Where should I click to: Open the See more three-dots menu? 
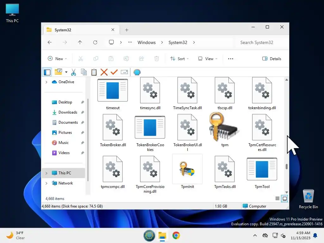tap(231, 59)
